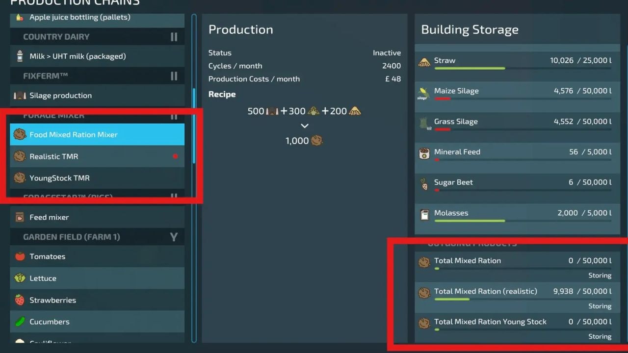The height and width of the screenshot is (353, 628).
Task: Toggle pause icon on Country Dairy header
Action: tap(174, 37)
